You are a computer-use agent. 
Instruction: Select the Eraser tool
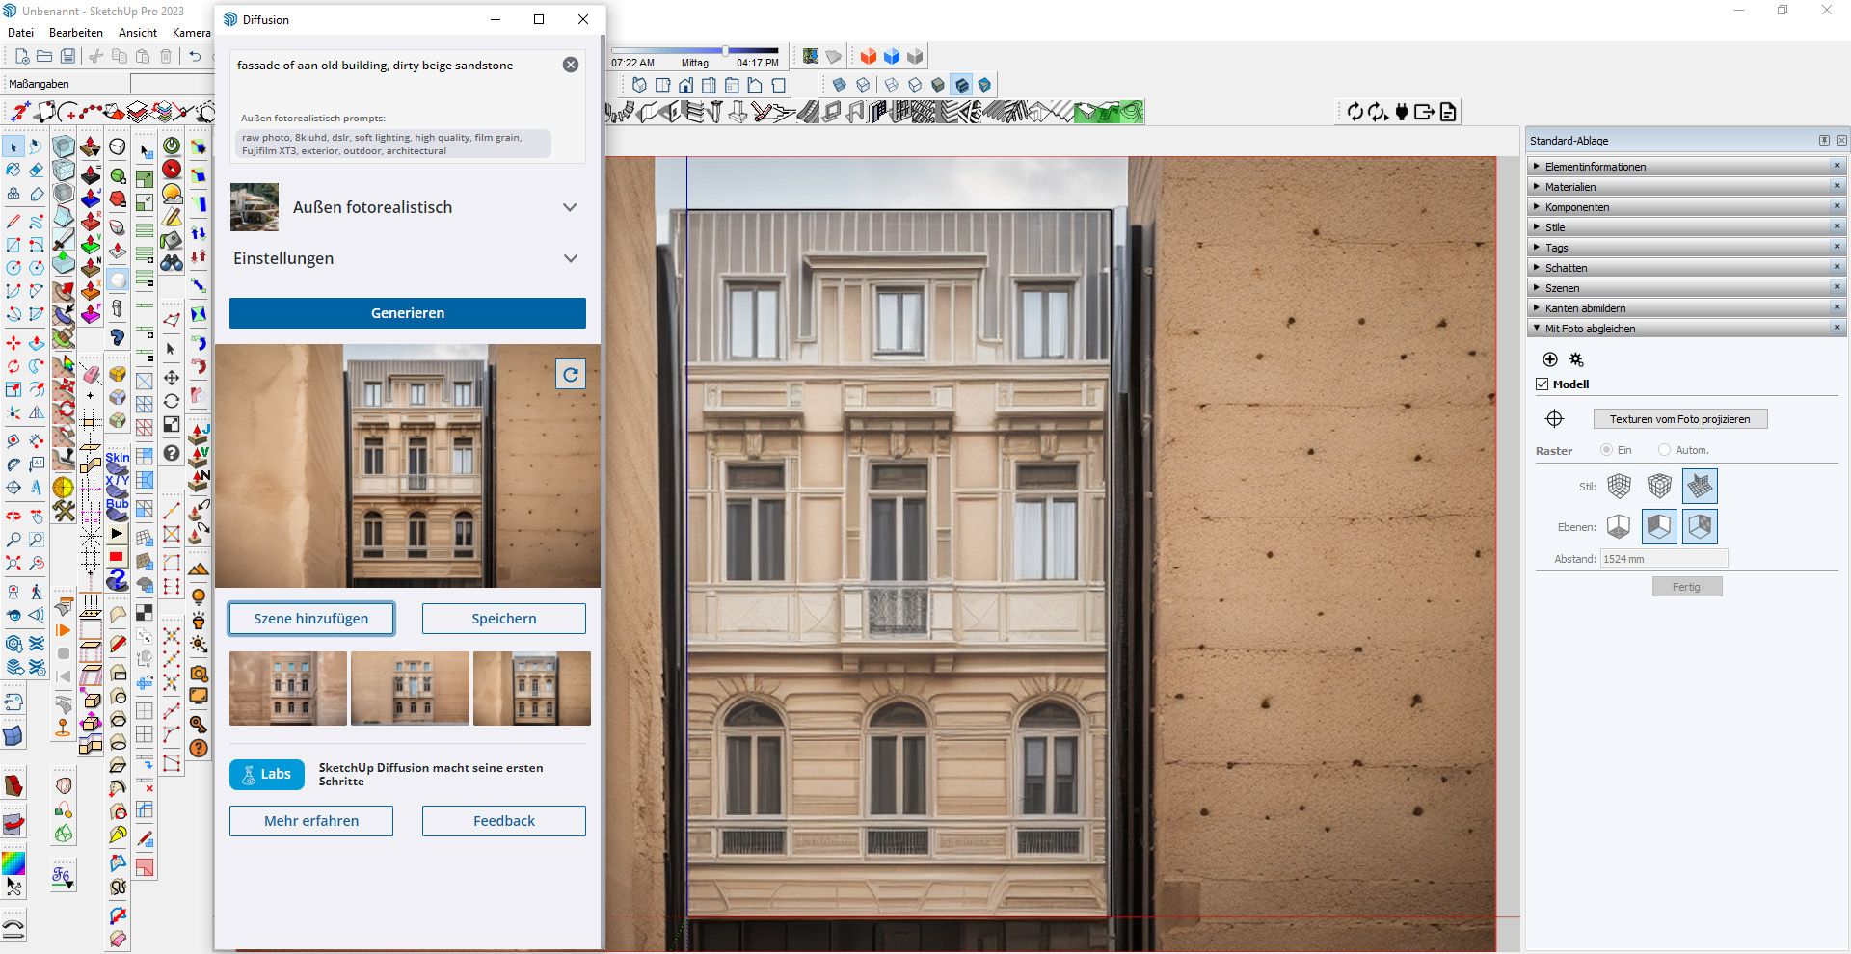tap(36, 171)
